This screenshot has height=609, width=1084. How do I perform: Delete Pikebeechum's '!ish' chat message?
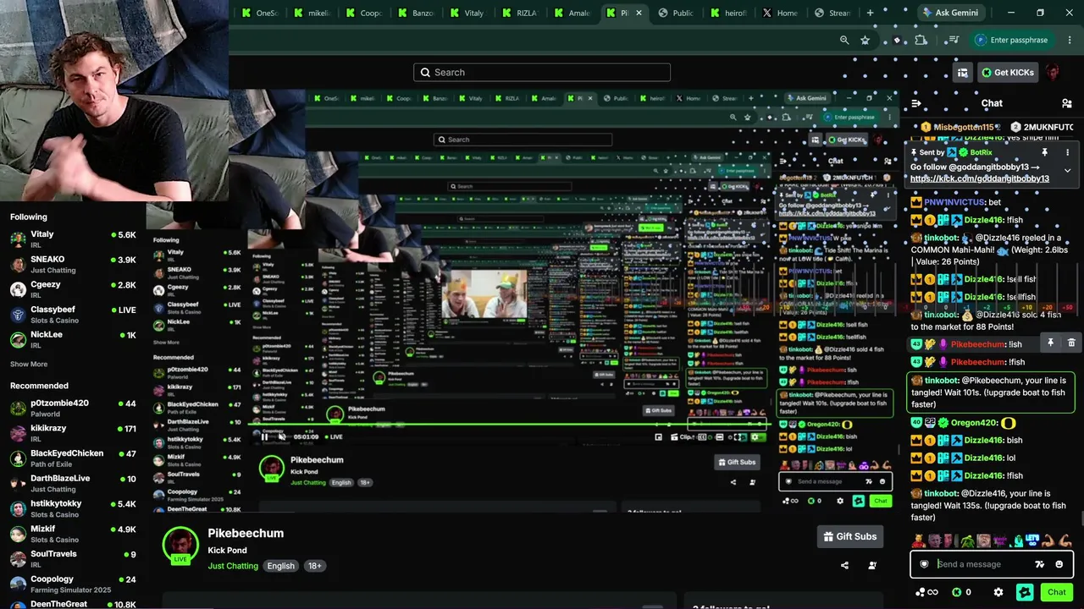click(x=1071, y=343)
